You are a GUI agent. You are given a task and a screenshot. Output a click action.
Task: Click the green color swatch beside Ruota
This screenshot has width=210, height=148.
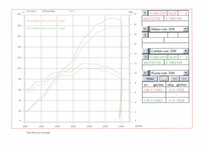coord(149,73)
